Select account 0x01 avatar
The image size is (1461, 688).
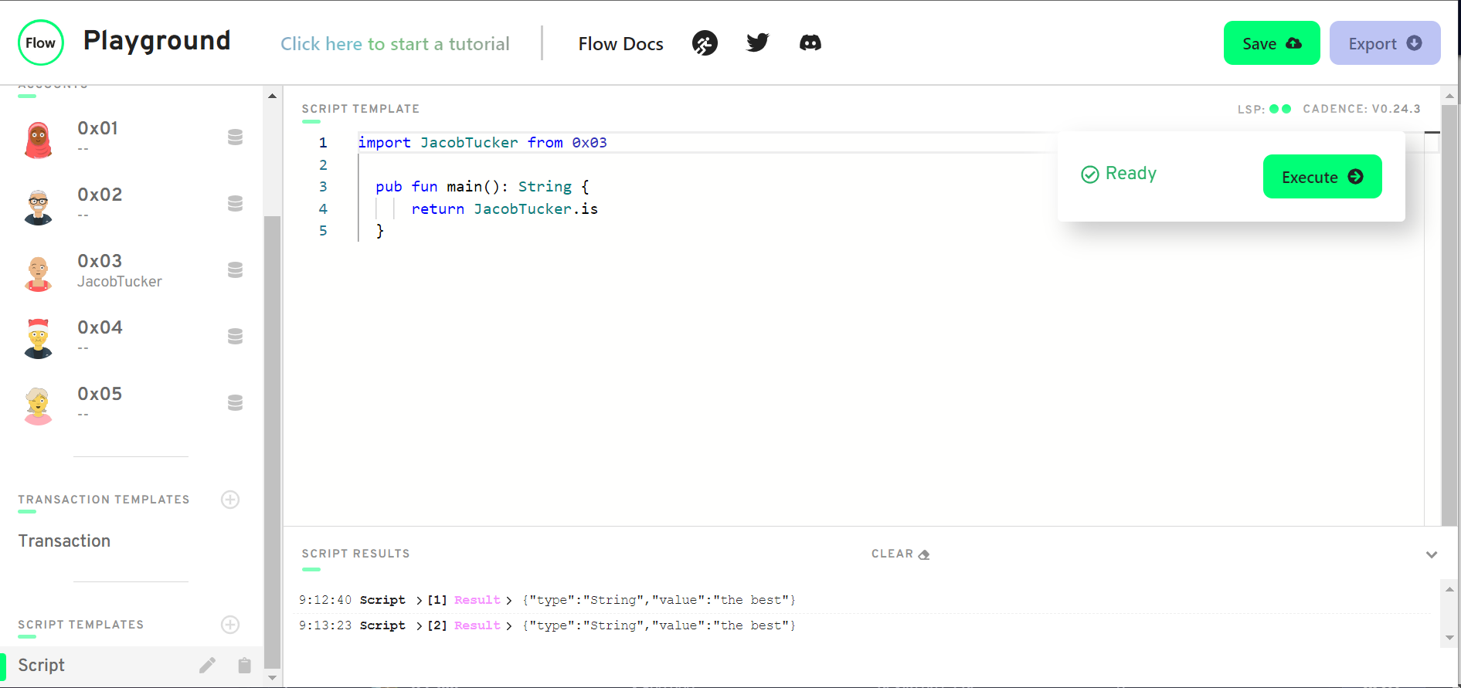(x=38, y=140)
